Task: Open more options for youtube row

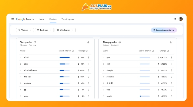Action: pos(89,83)
